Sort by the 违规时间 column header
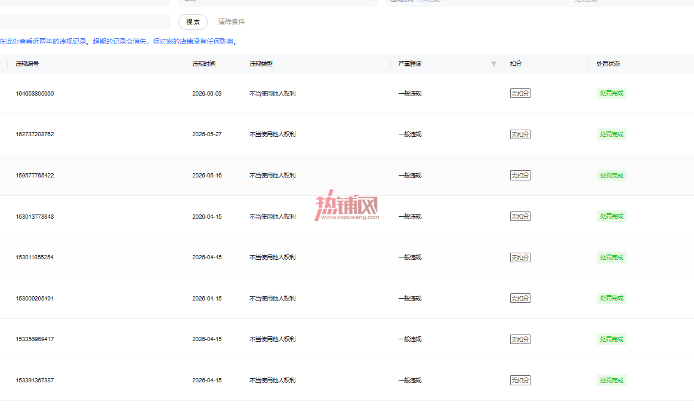694x411 pixels. pyautogui.click(x=203, y=64)
